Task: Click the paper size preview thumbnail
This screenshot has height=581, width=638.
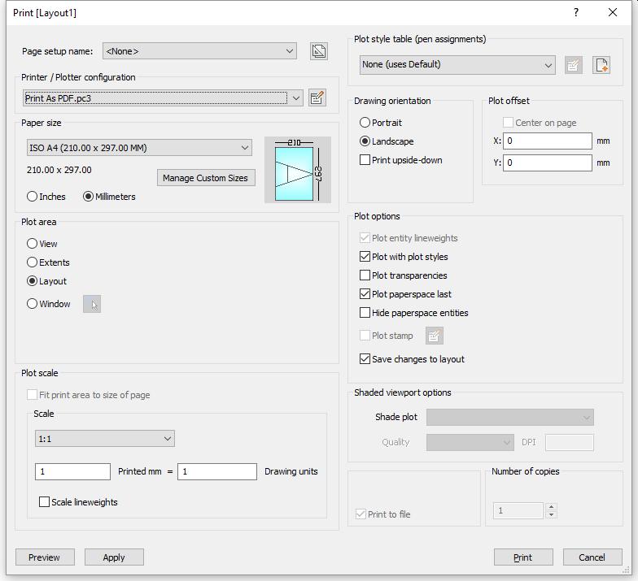Action: 298,170
